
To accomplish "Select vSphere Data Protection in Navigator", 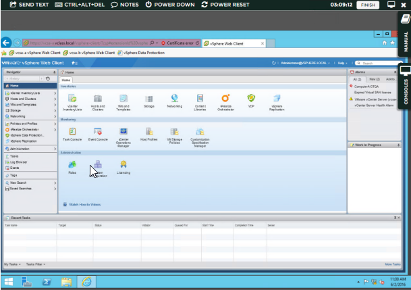I will (30, 135).
